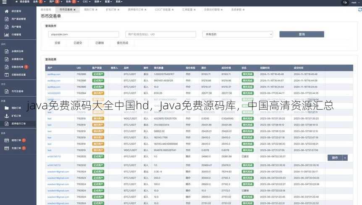Close the 币币交易单 tab

pyautogui.click(x=75, y=10)
